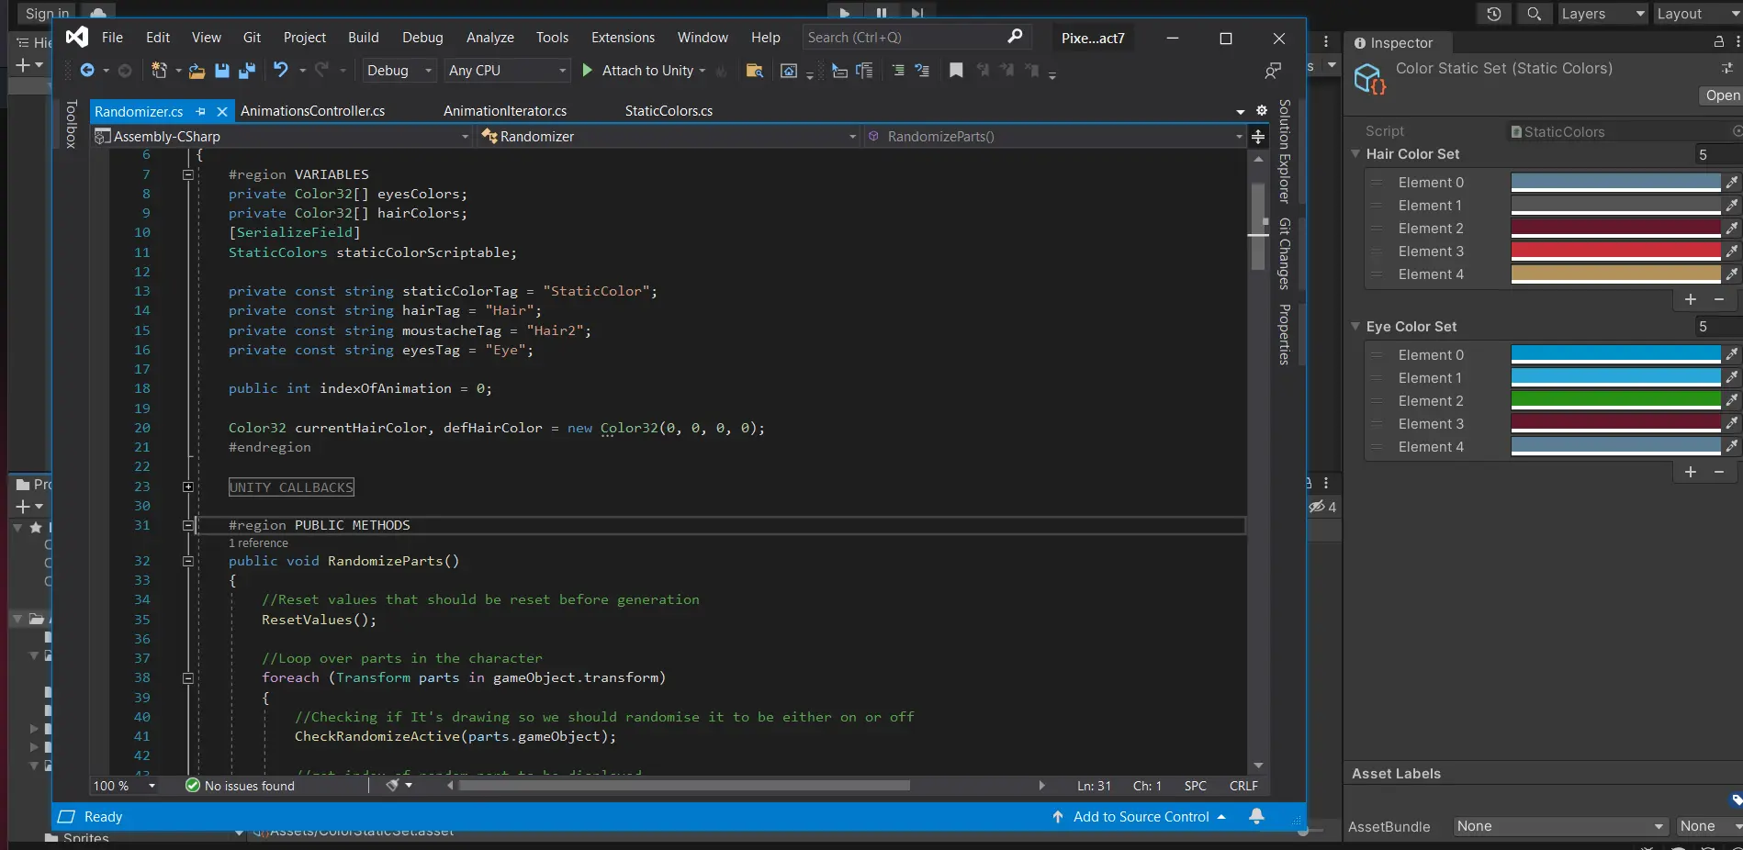This screenshot has height=850, width=1743.
Task: Click the Save All toolbar icon
Action: 247,71
